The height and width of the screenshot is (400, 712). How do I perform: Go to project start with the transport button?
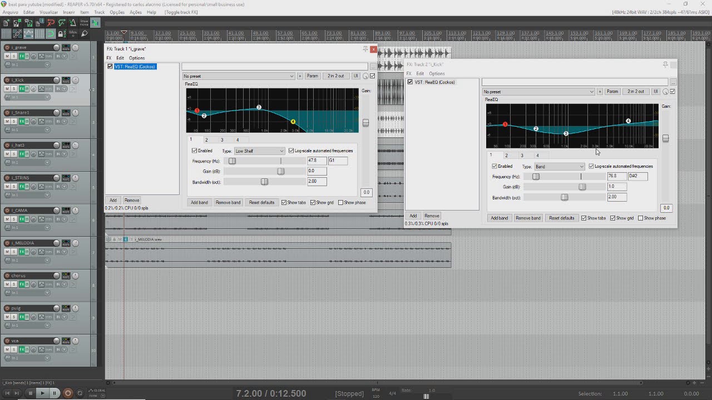(x=7, y=393)
